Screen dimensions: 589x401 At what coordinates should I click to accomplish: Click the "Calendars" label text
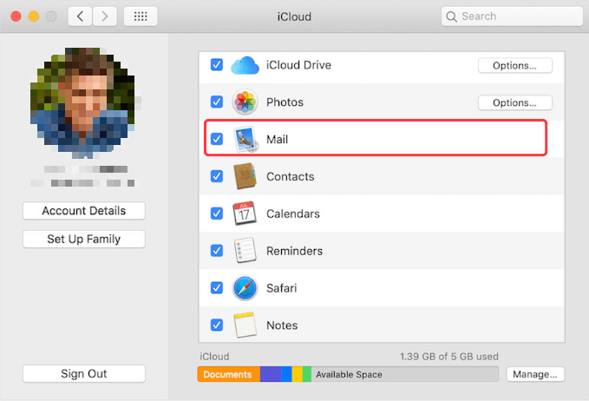pos(293,214)
